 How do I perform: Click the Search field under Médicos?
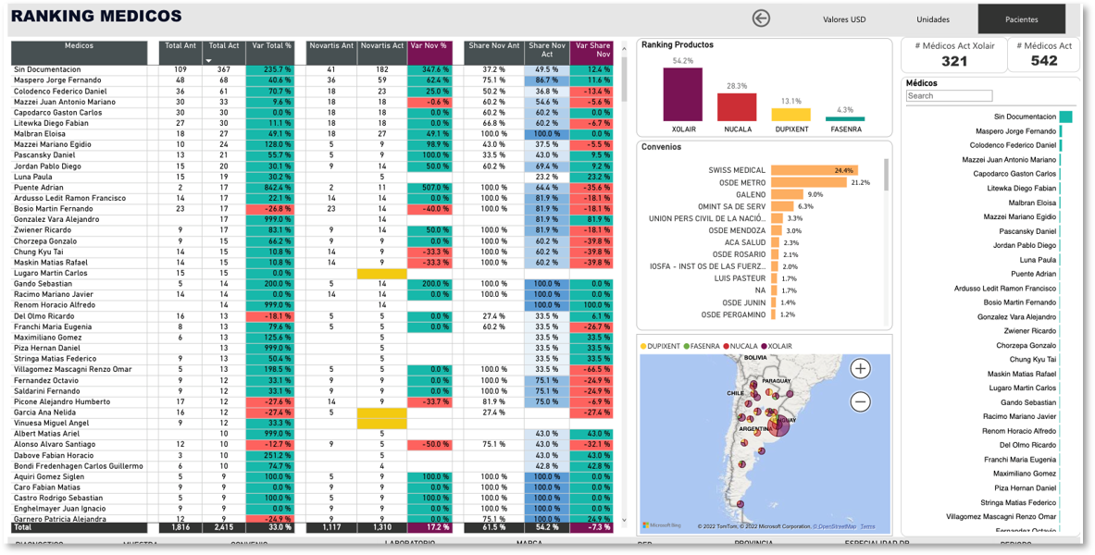(949, 96)
